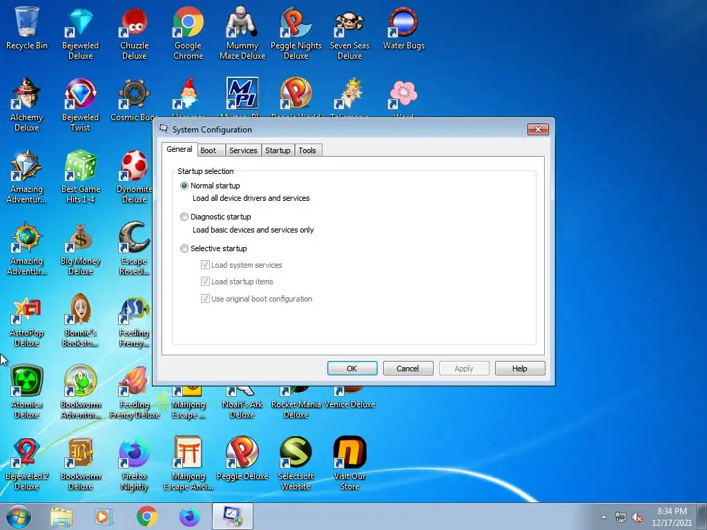This screenshot has width=707, height=530.
Task: Click Alchemy Deluxe wizard icon
Action: point(27,105)
